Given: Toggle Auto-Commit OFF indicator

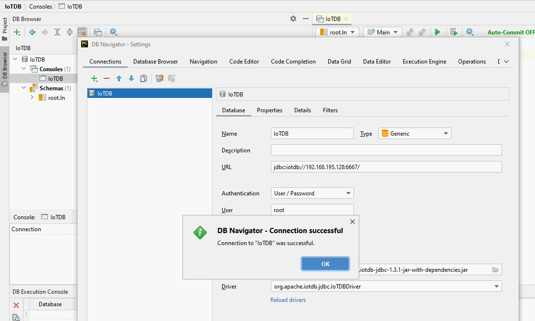Looking at the screenshot, I should 511,32.
